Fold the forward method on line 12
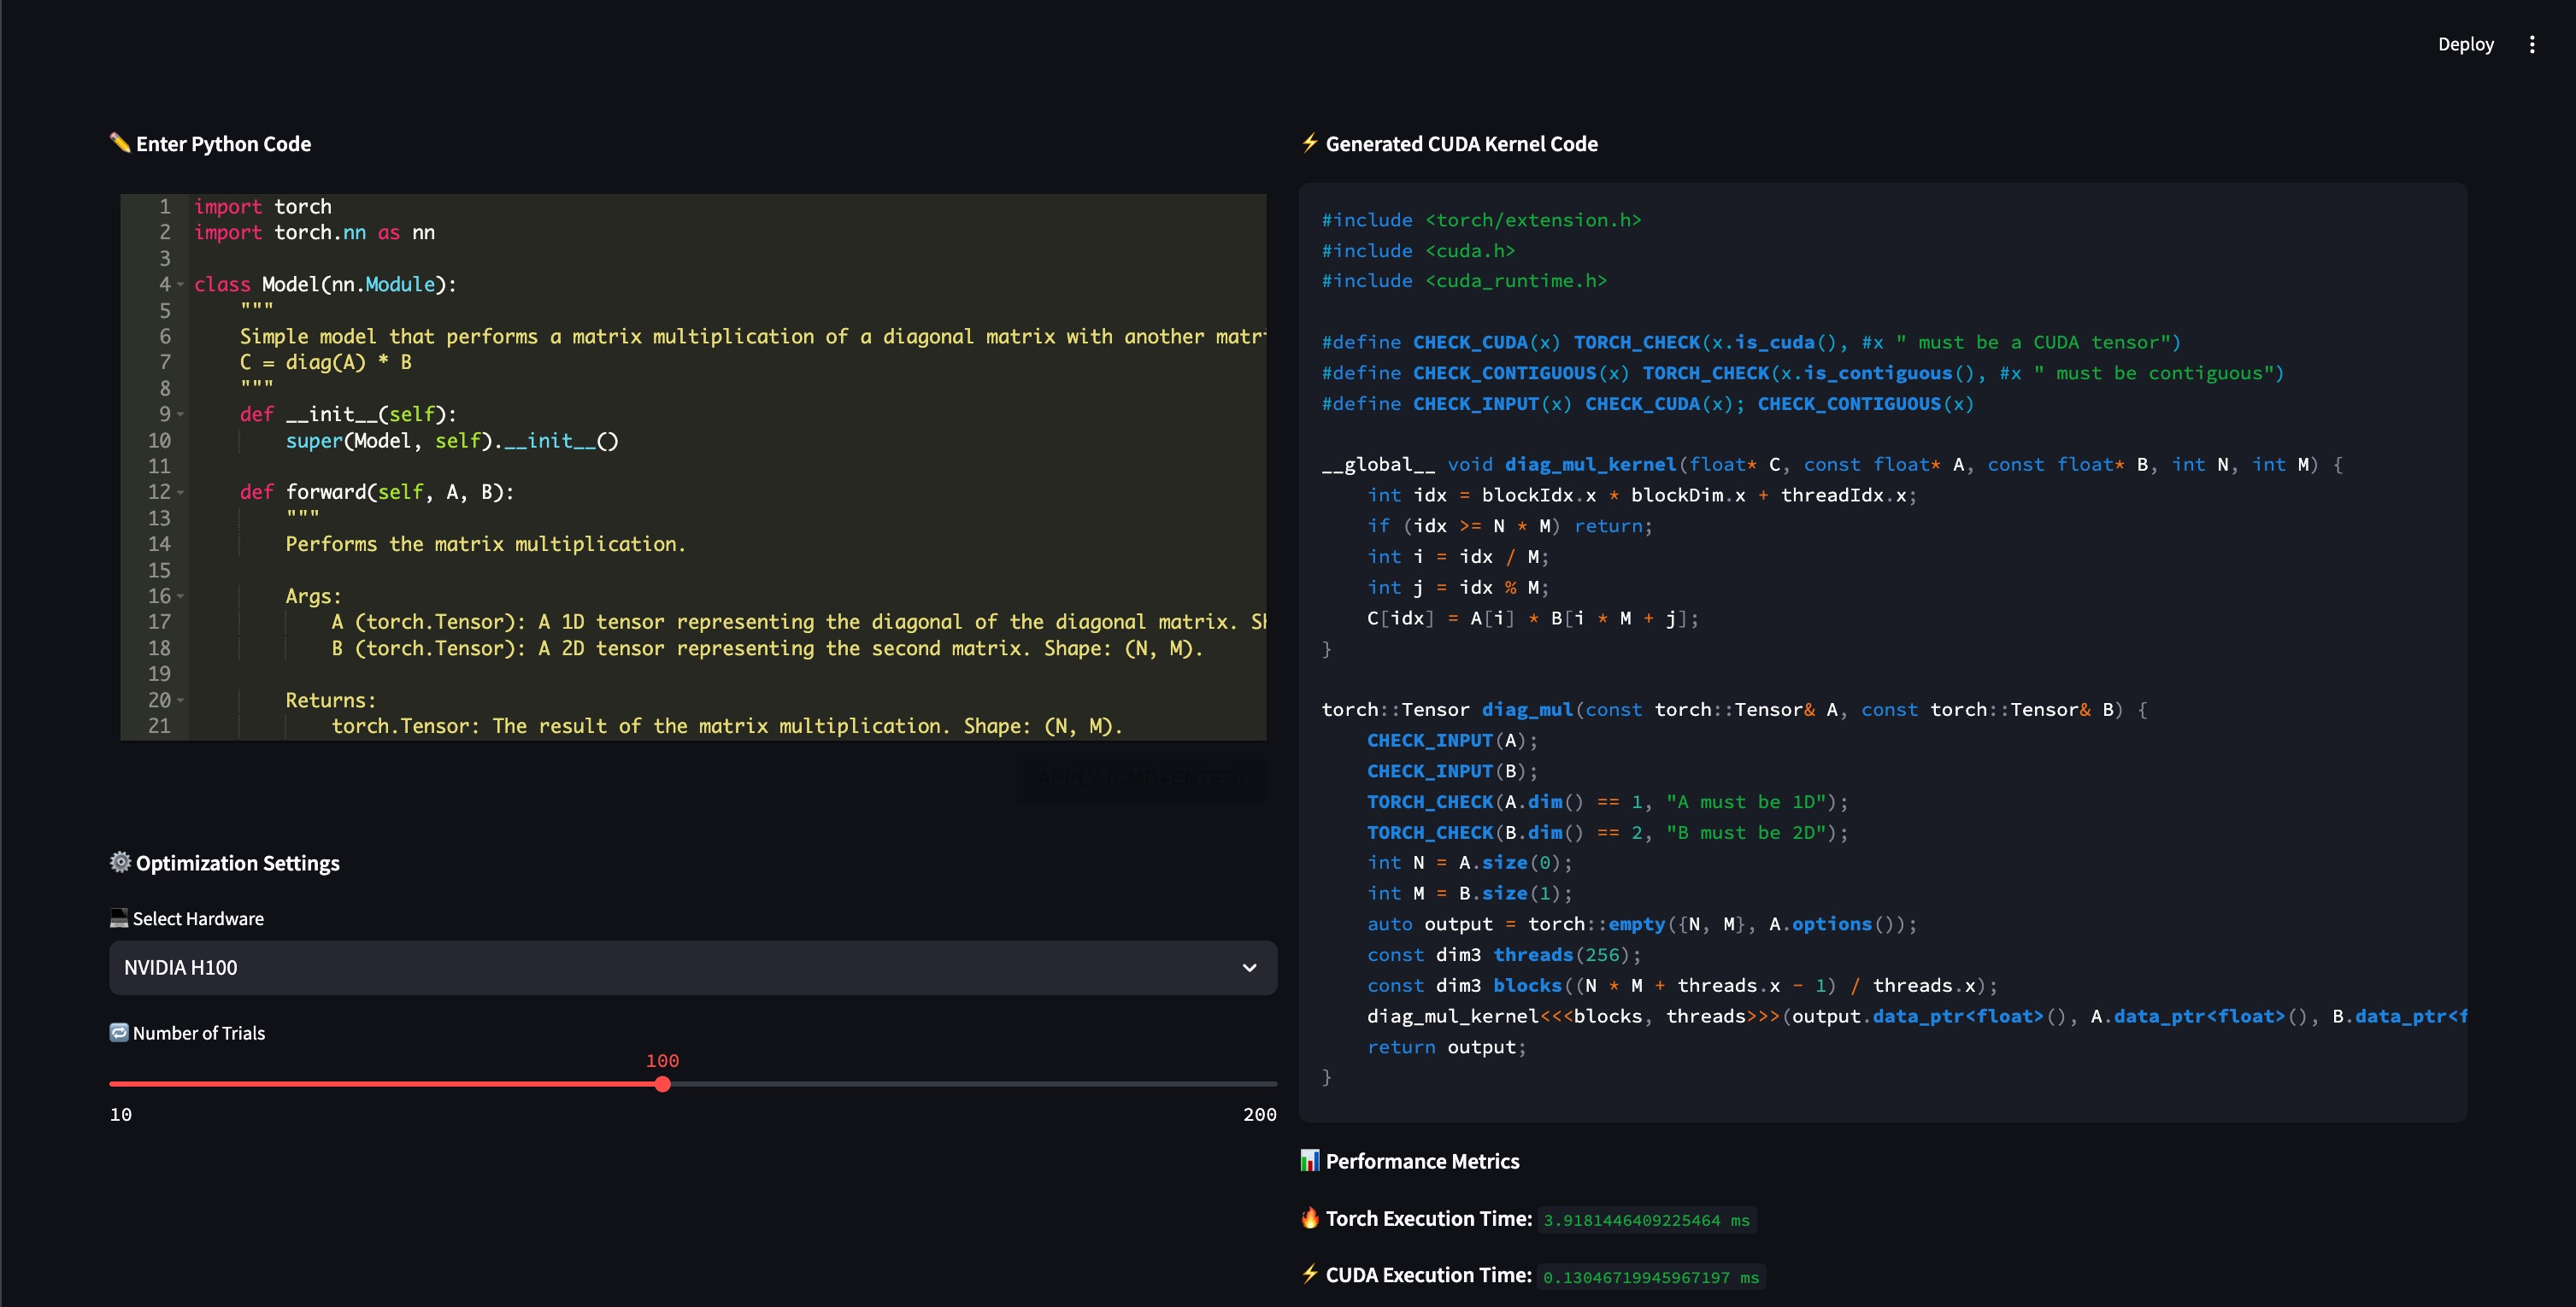 click(181, 493)
